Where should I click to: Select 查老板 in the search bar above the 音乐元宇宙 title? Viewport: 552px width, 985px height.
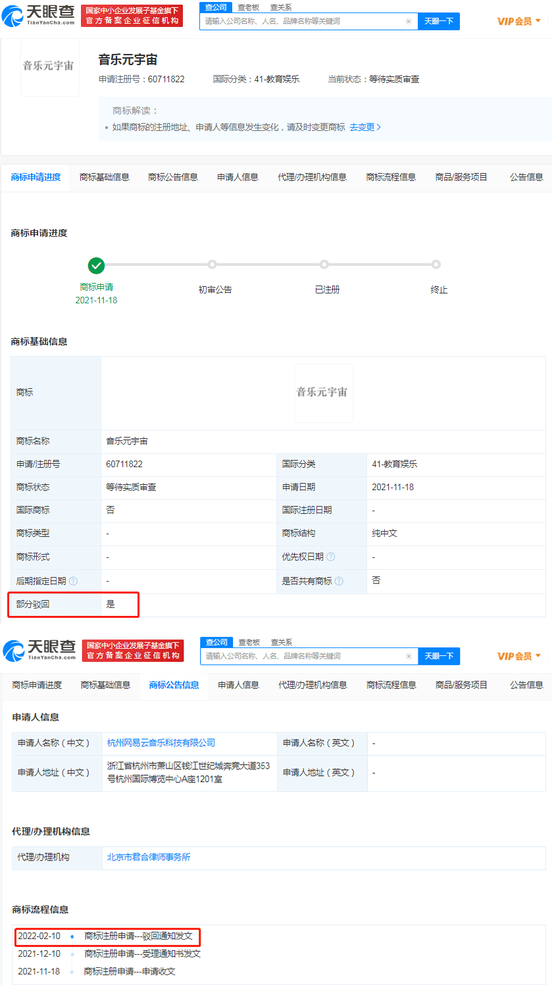(x=249, y=7)
